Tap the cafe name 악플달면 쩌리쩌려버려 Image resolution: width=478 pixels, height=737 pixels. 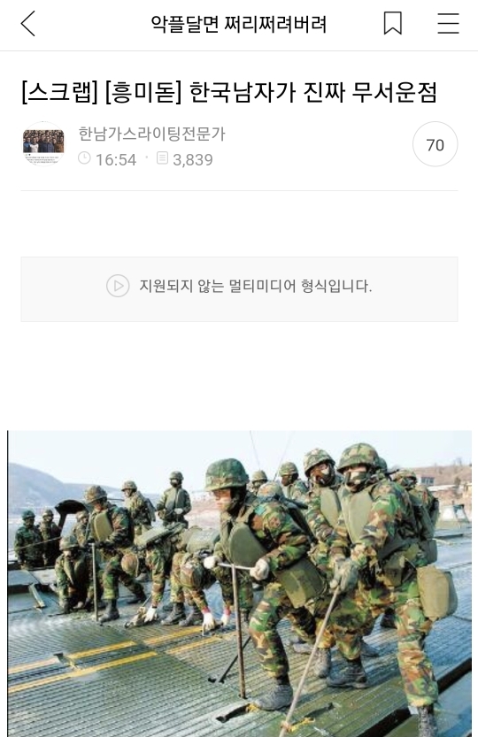(238, 24)
